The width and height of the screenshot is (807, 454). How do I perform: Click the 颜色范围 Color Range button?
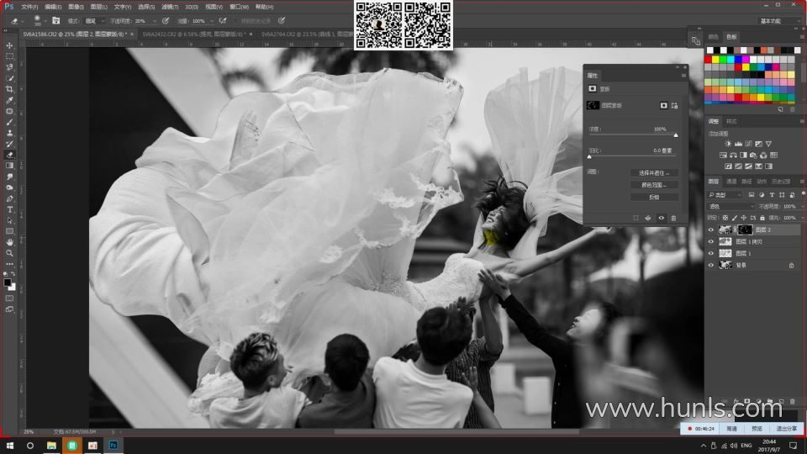click(x=654, y=185)
